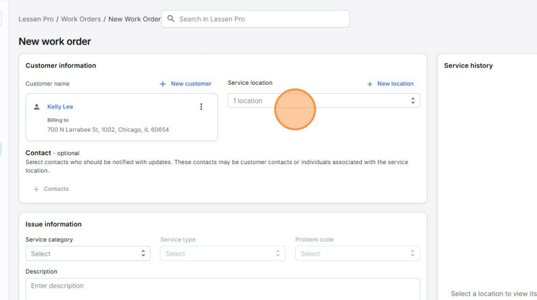Click the plus icon beside Contacts
Image resolution: width=537 pixels, height=300 pixels.
pos(36,189)
